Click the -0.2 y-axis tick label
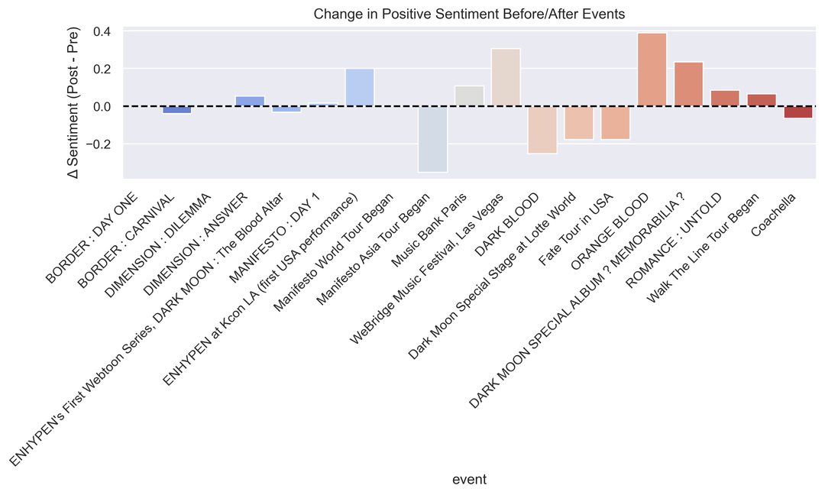The width and height of the screenshot is (825, 495). 99,144
